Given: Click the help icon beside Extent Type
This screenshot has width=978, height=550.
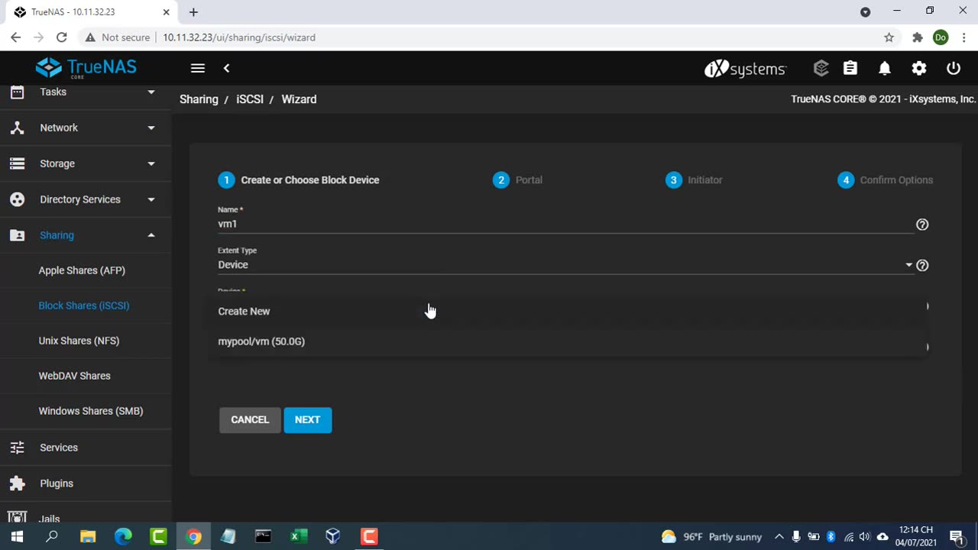Looking at the screenshot, I should (x=922, y=265).
